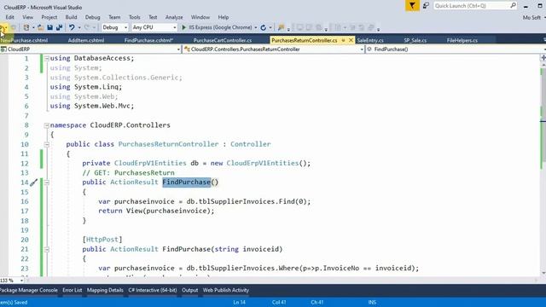This screenshot has width=546, height=307.
Task: Click the Save All icon
Action: point(59,27)
